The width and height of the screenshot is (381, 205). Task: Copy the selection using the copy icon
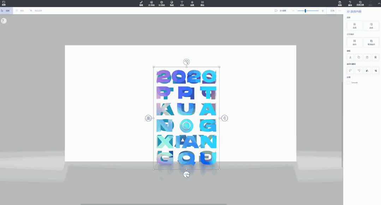[x=358, y=57]
